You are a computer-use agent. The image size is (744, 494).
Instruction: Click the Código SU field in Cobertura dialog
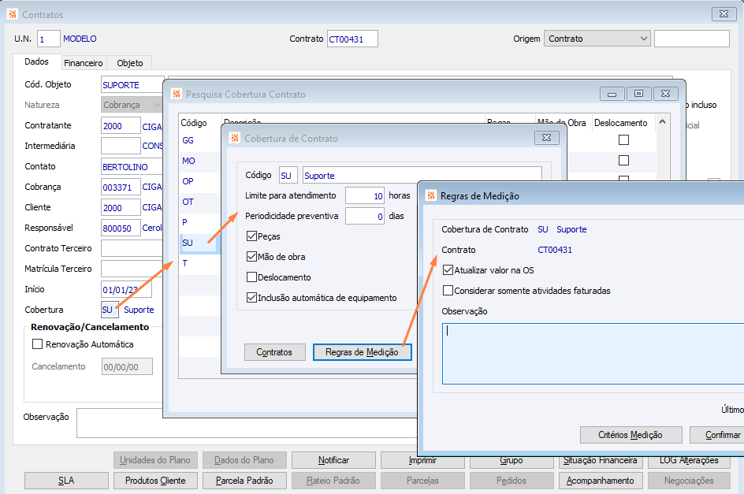[x=288, y=175]
